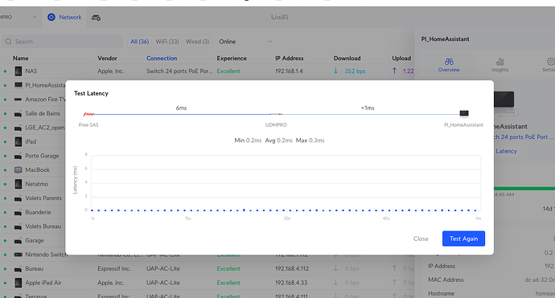
Task: Click NAS upload arrow icon
Action: tap(394, 71)
